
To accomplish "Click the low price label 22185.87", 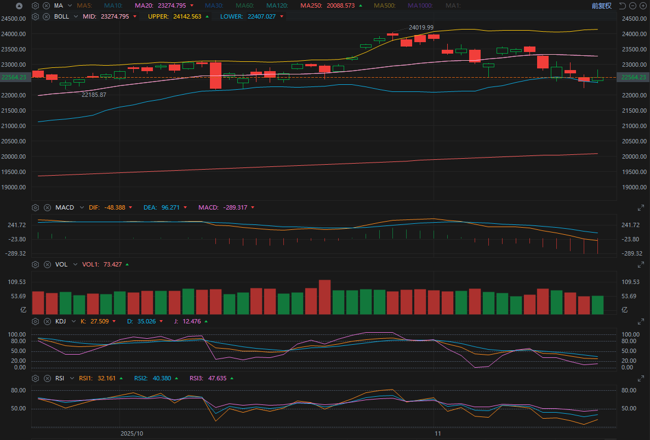I will pyautogui.click(x=94, y=95).
